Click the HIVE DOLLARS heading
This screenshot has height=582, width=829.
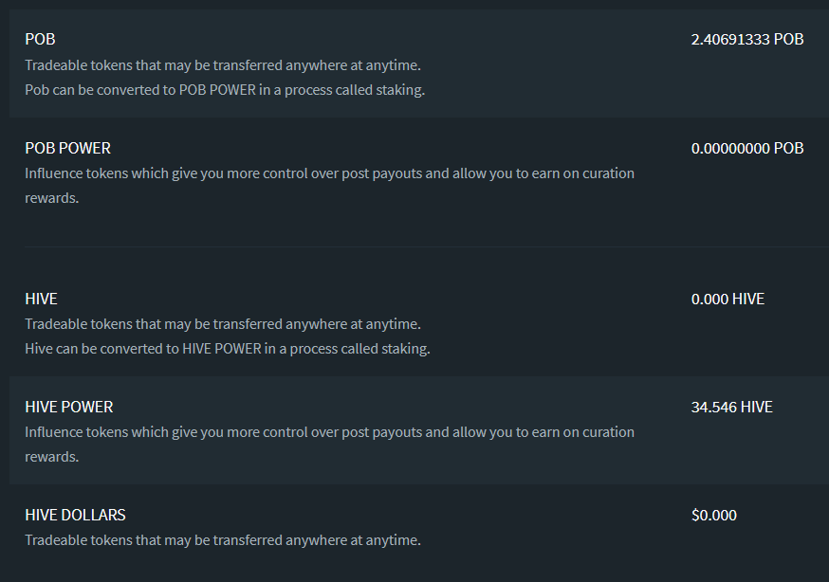tap(75, 515)
